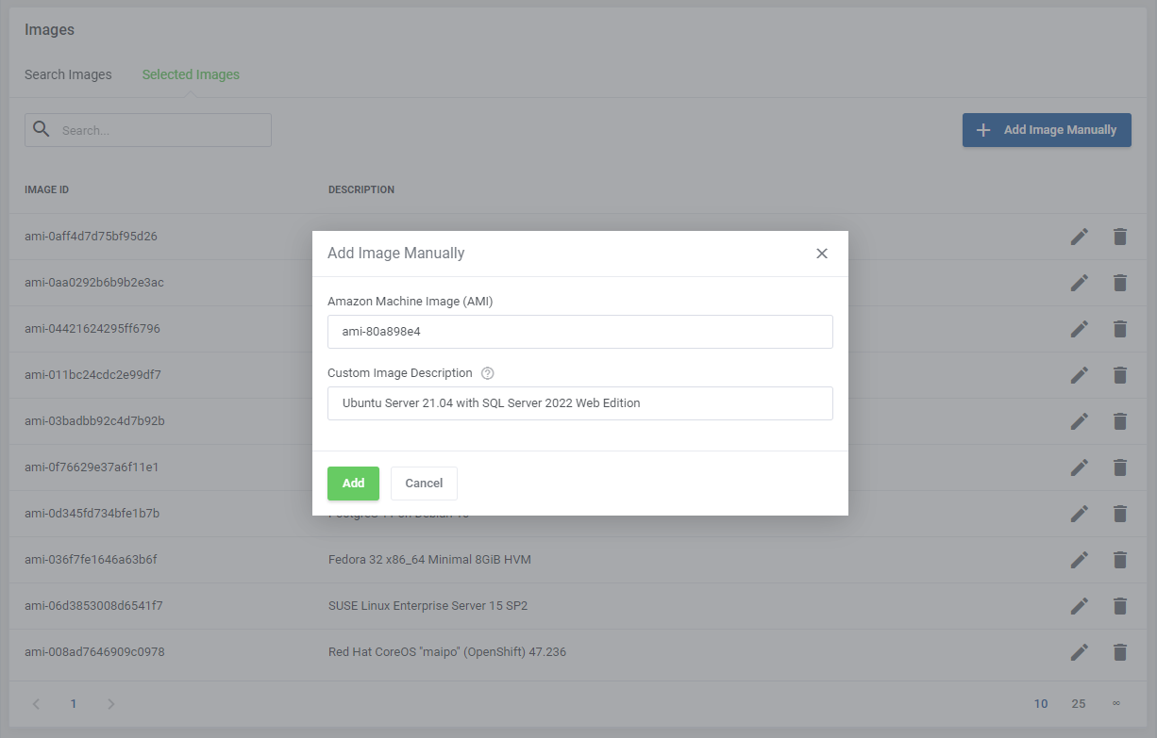Click the AMI input field containing ami-80a898e4

(x=579, y=332)
